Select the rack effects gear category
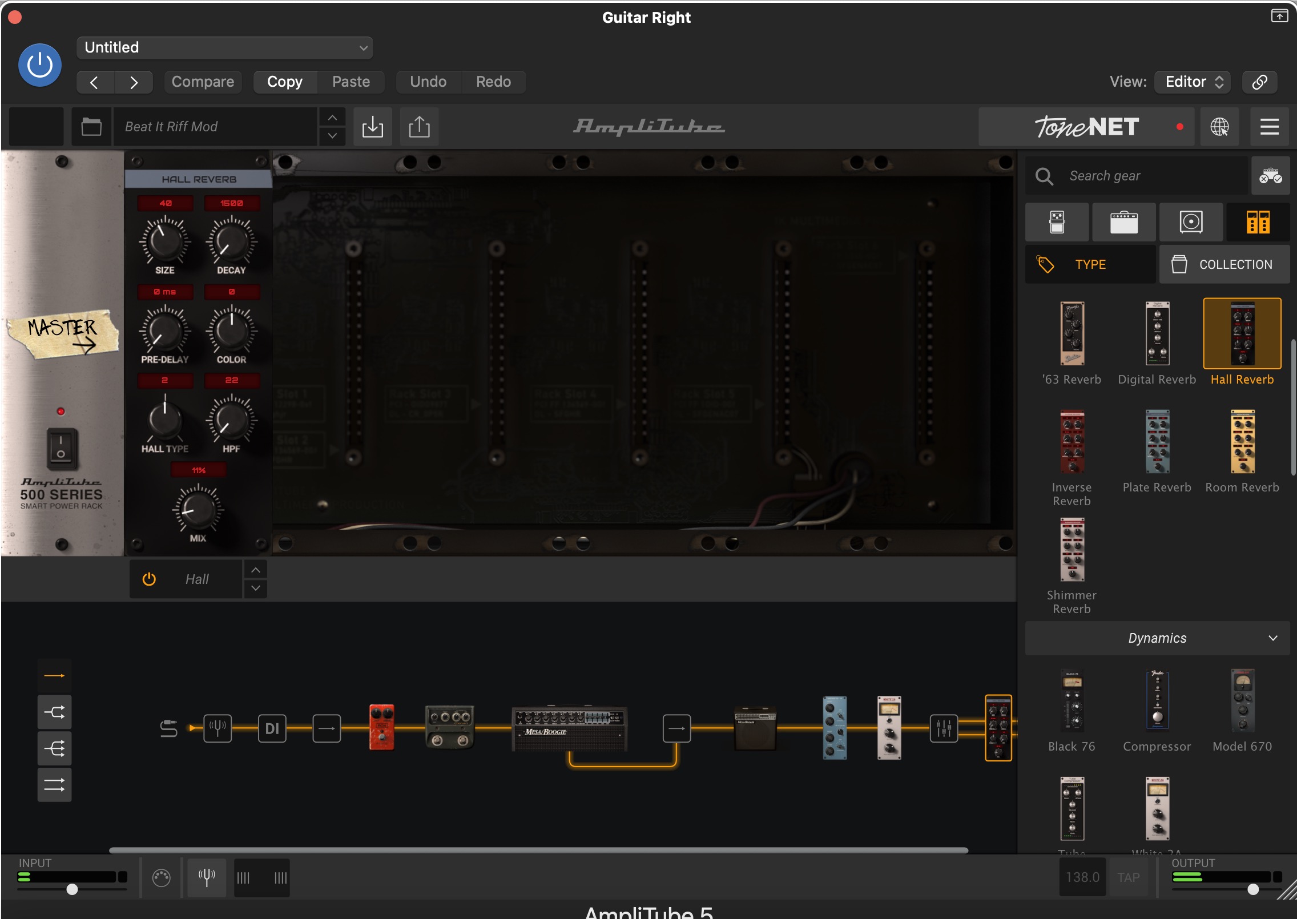 (x=1258, y=222)
